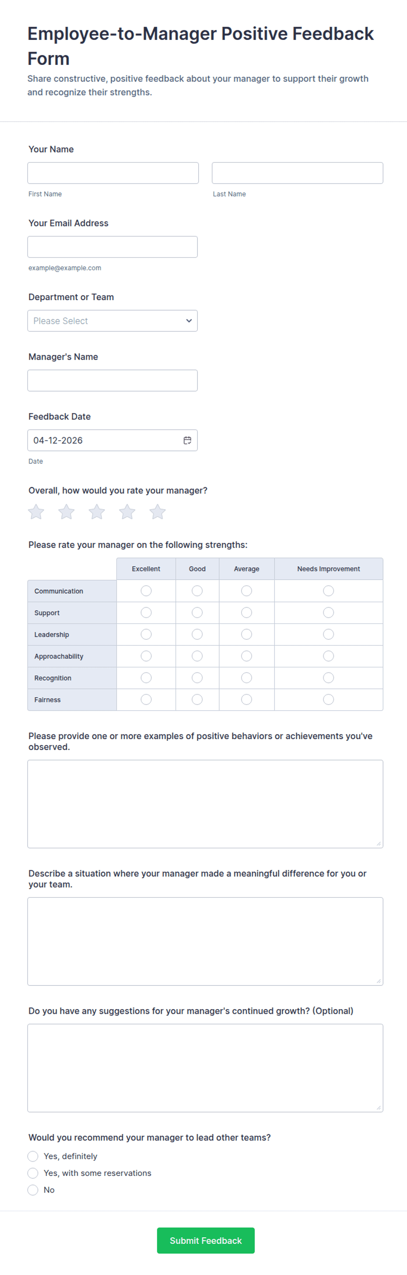Open the Department or Team dropdown
Screen dimensions: 407x1275
(x=112, y=321)
